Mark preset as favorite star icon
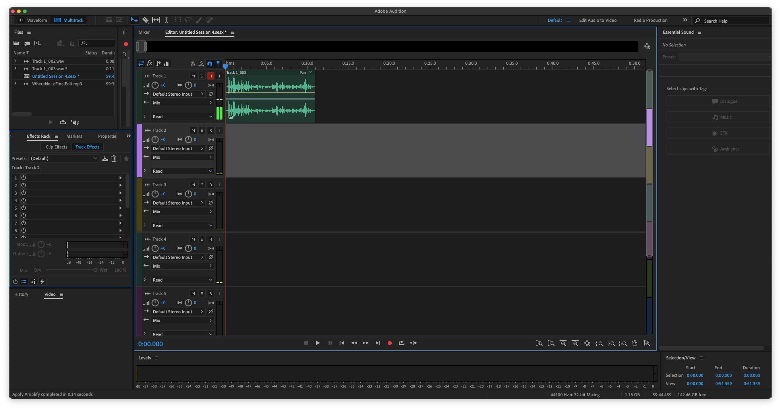781x409 pixels. point(126,158)
